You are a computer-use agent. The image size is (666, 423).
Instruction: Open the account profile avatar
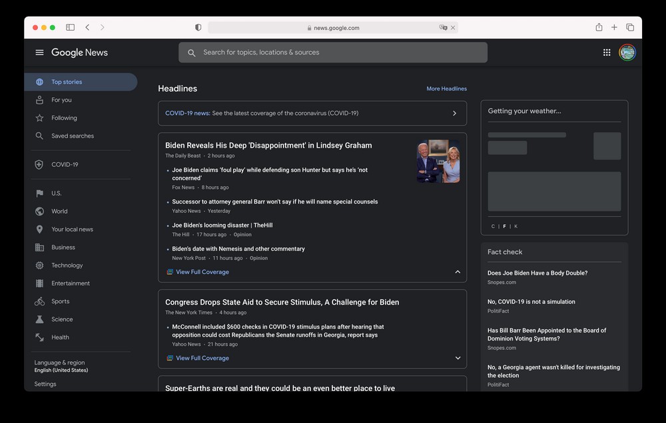pyautogui.click(x=627, y=52)
